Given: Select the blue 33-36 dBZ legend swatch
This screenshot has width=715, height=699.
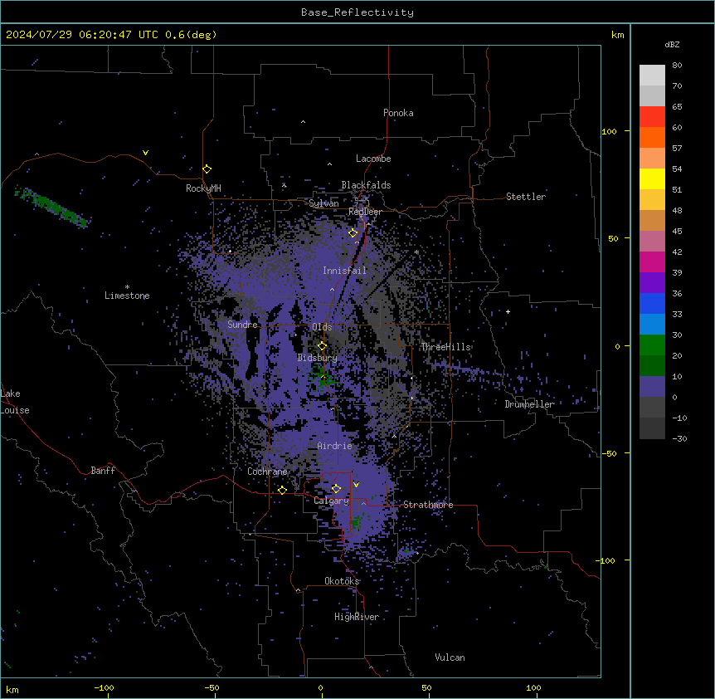Looking at the screenshot, I should 652,303.
